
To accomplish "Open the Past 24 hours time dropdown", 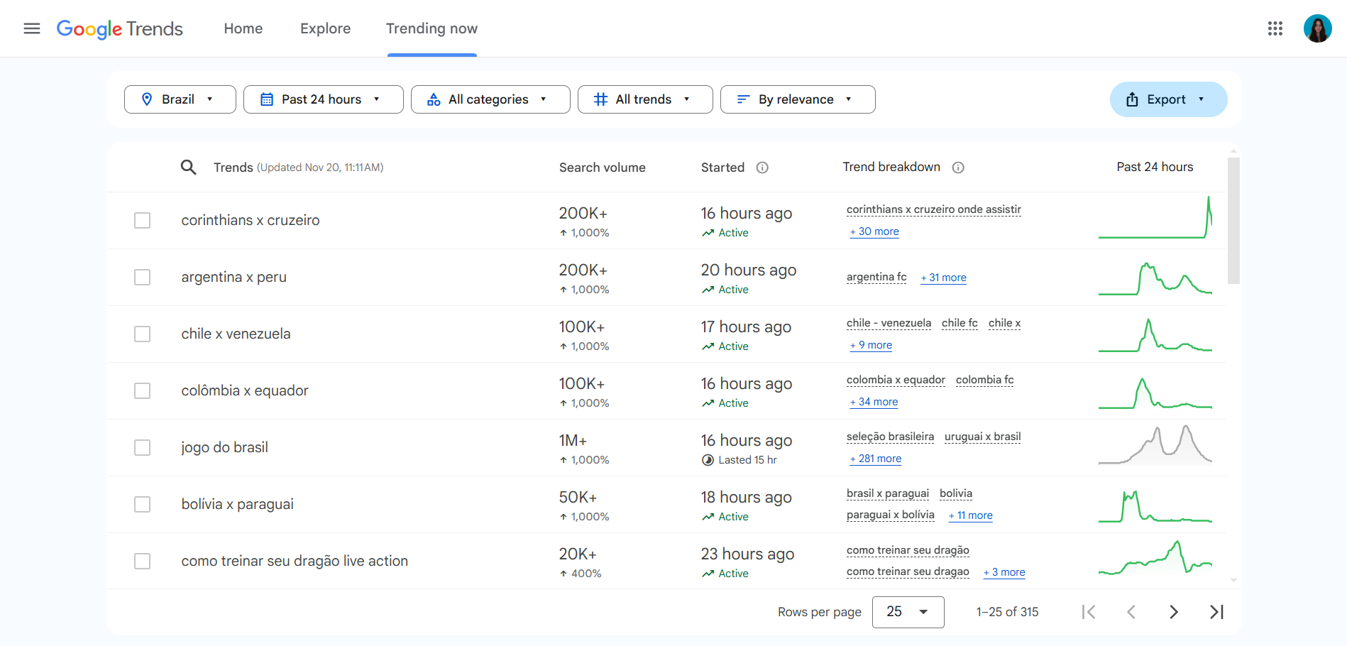I will (324, 99).
